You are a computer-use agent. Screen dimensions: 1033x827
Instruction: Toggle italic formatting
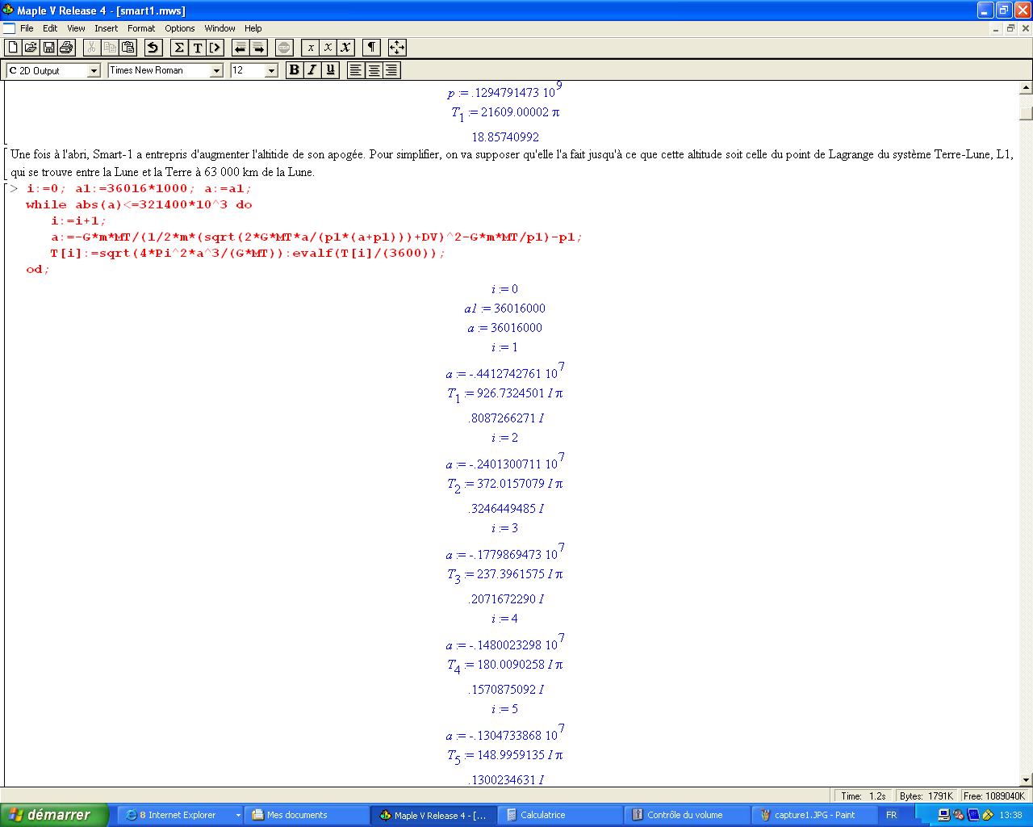[312, 70]
